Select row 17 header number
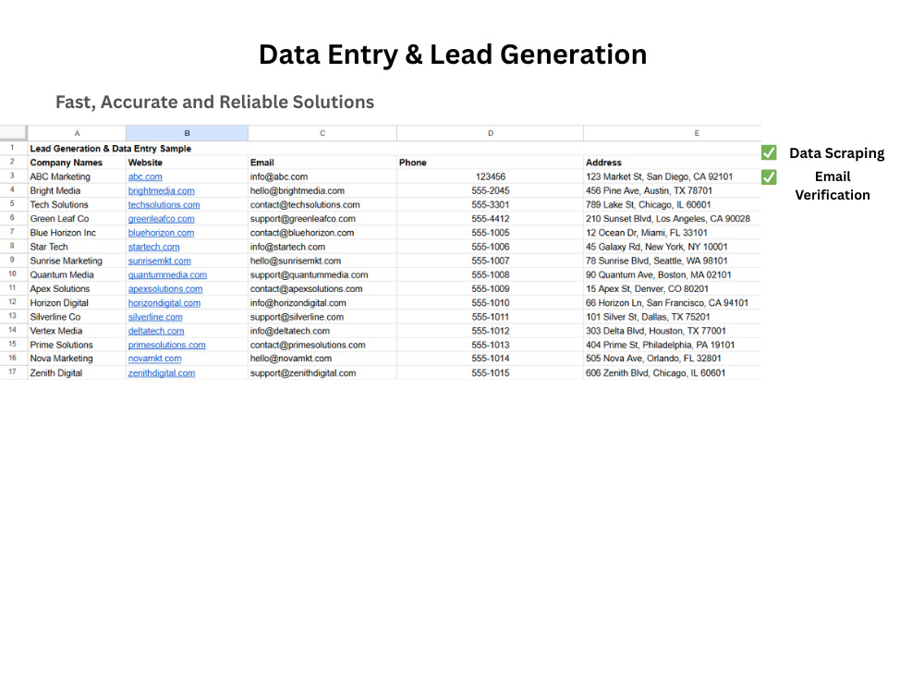The width and height of the screenshot is (924, 693). [12, 372]
